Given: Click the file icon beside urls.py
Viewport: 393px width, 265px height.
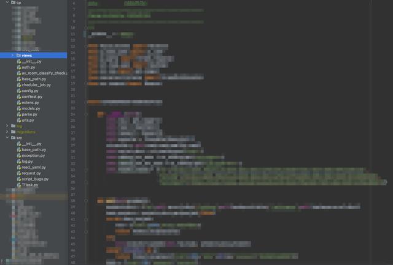Looking at the screenshot, I should (19, 120).
